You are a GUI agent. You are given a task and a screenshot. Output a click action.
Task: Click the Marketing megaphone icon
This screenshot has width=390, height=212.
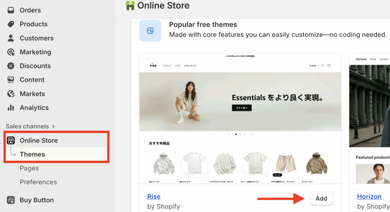click(11, 52)
